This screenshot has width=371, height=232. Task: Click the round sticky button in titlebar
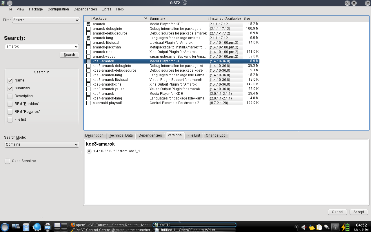coord(10,3)
